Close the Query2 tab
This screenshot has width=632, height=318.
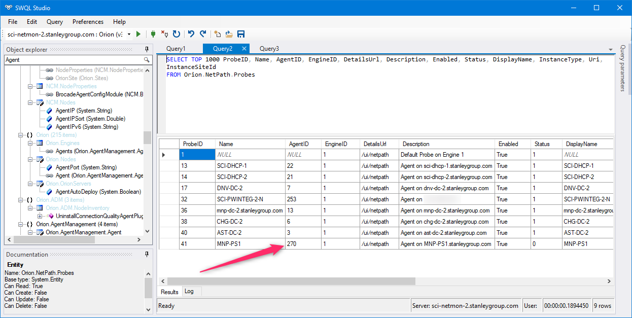[x=244, y=49]
